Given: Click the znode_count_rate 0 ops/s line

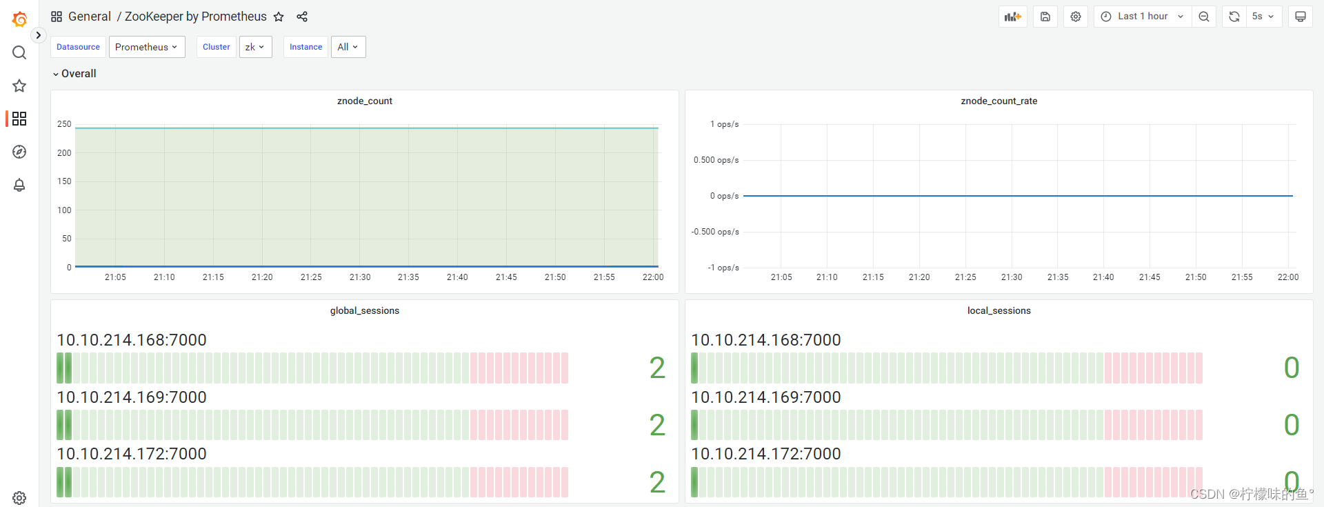Looking at the screenshot, I should (1018, 196).
